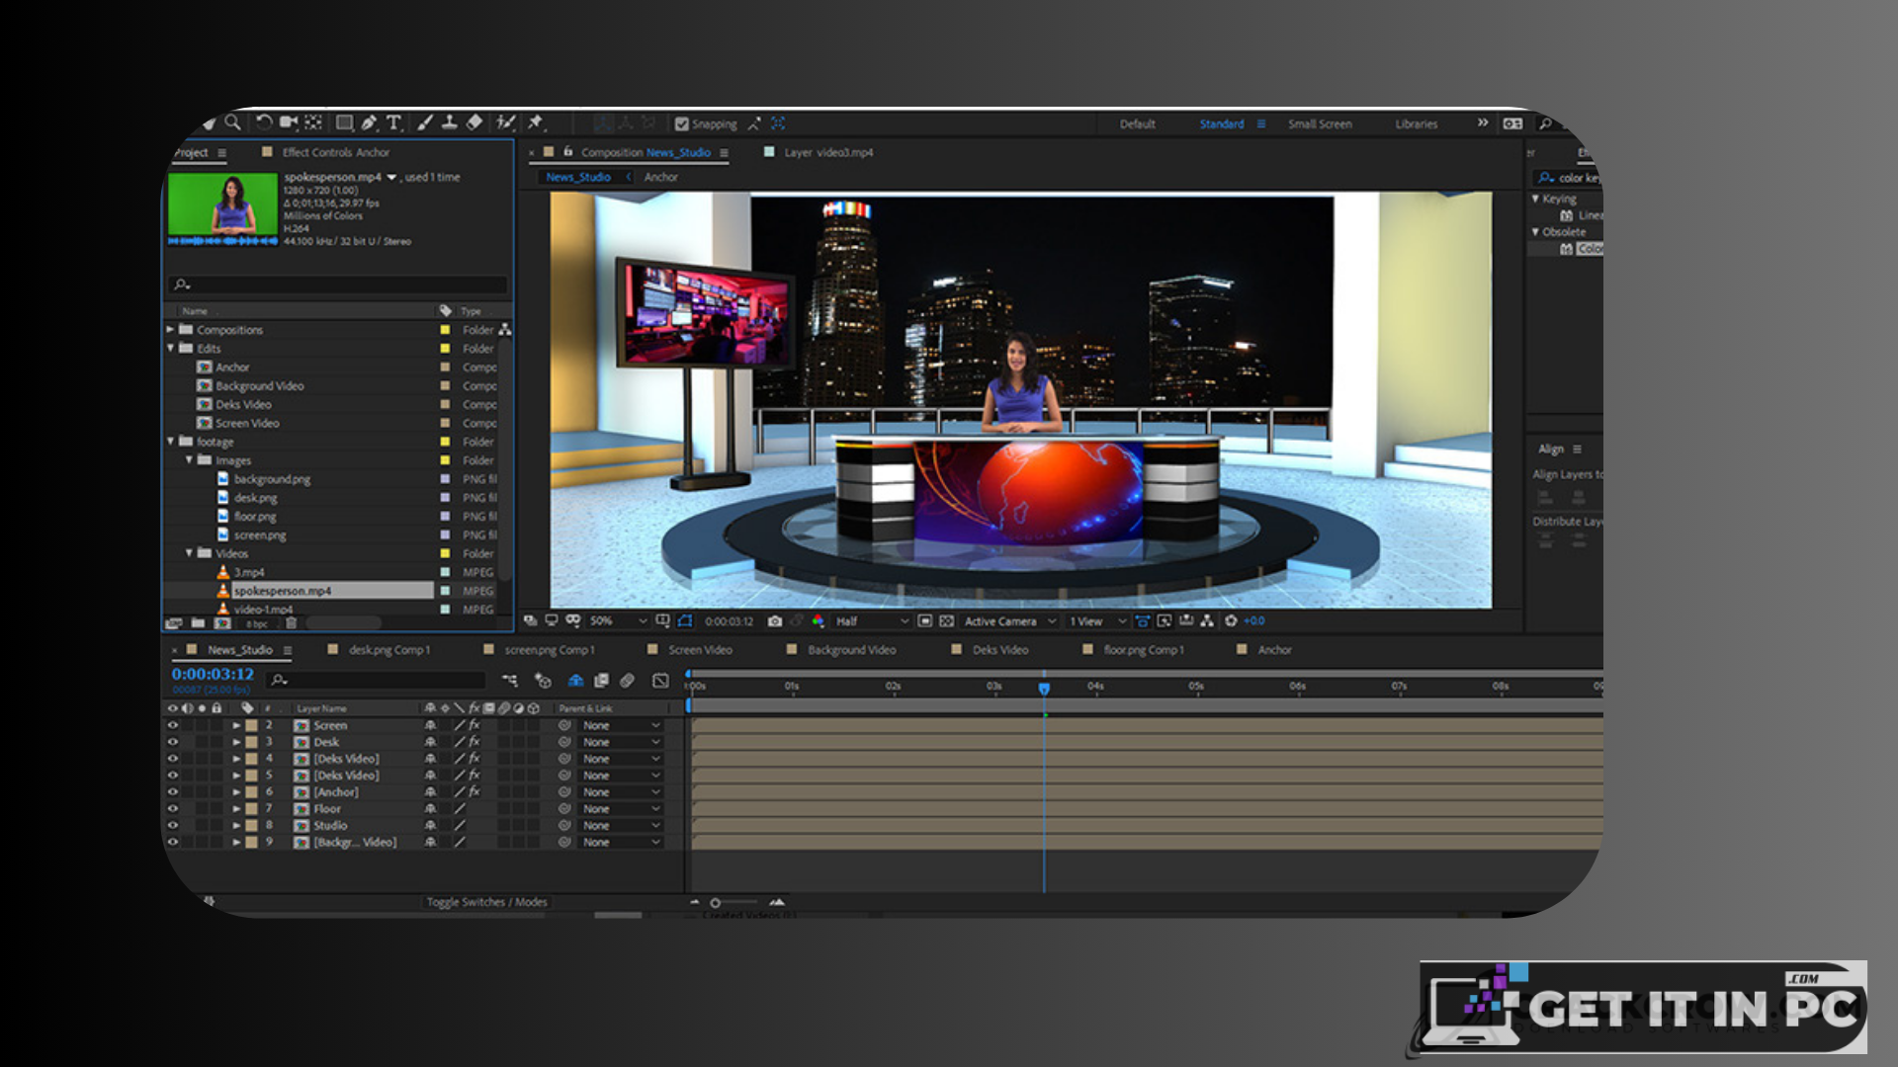Switch to Effect Controls Anchor tab
The image size is (1898, 1067).
tap(336, 152)
